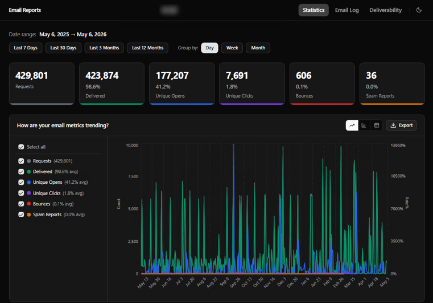Toggle the Requests series checkbox
Image resolution: width=433 pixels, height=303 pixels.
pos(21,161)
